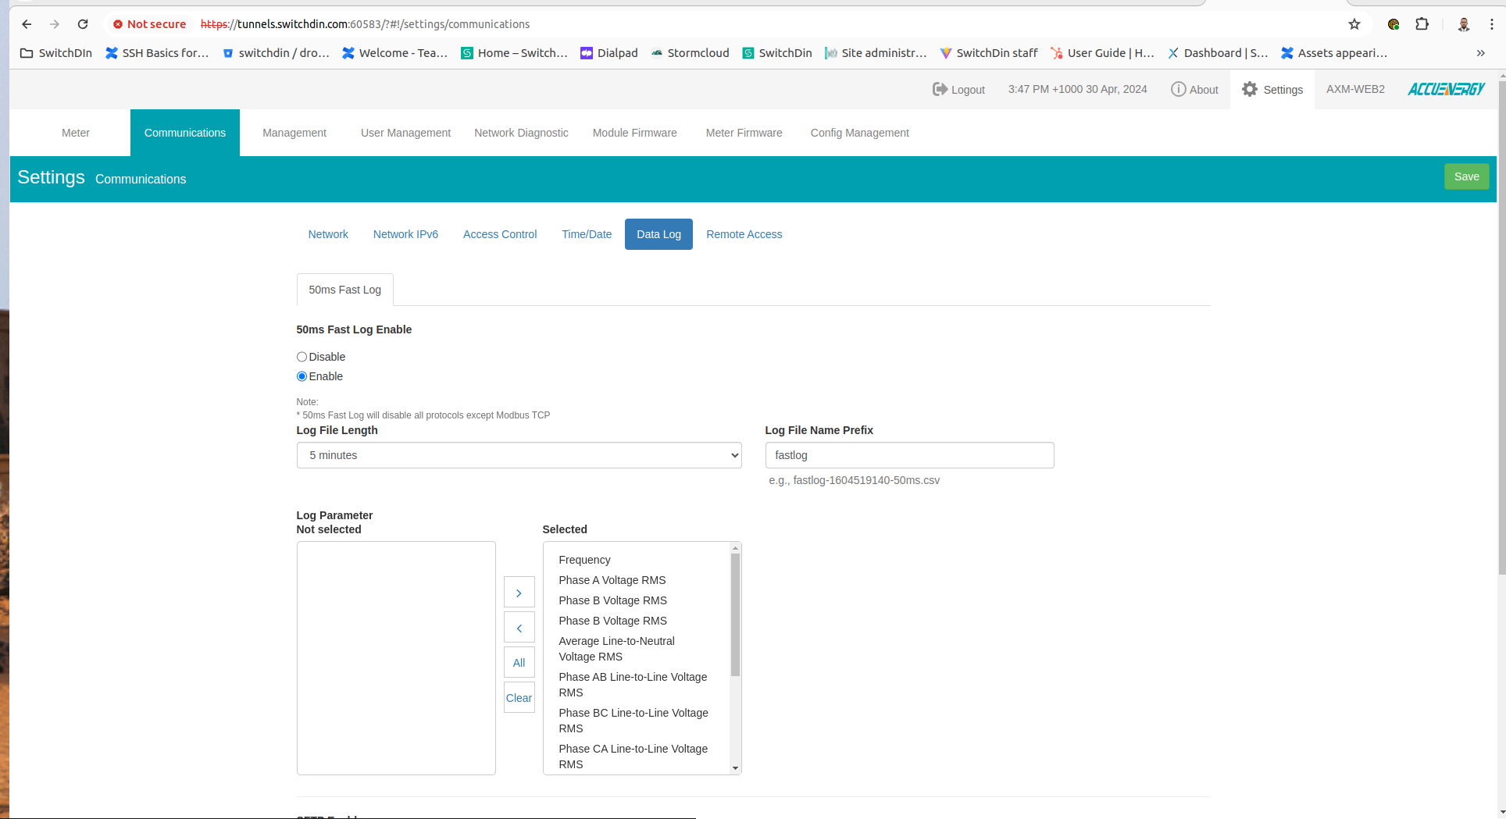This screenshot has width=1506, height=819.
Task: Open the Welcome - Tea bookmark
Action: [x=394, y=53]
